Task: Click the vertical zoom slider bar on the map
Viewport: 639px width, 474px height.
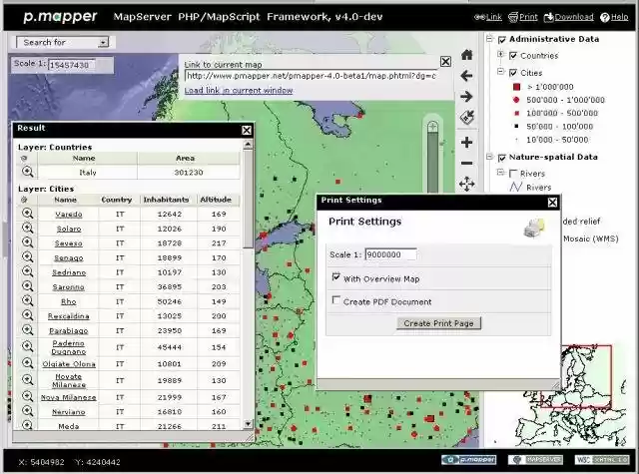Action: (x=432, y=162)
